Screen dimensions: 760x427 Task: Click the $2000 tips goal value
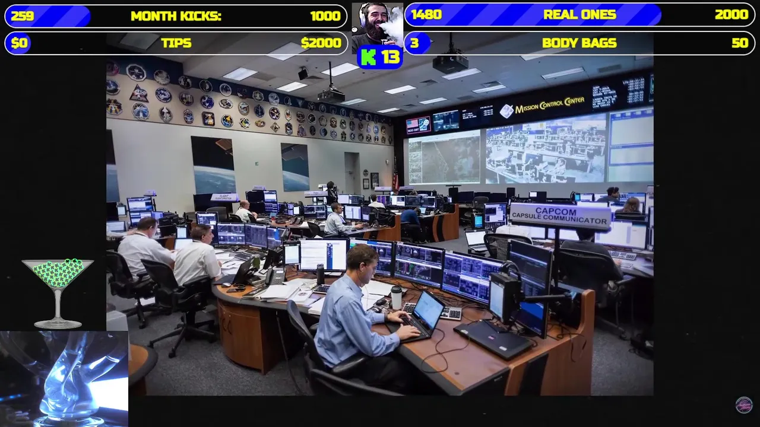(x=321, y=43)
